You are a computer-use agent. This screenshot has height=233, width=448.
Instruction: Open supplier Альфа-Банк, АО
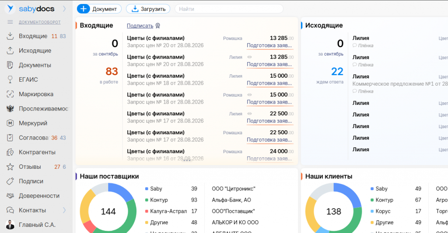231,200
